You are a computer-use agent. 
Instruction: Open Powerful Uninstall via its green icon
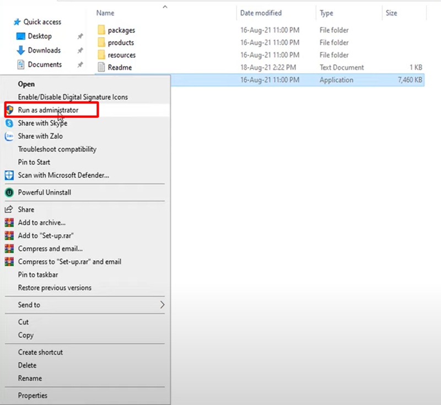pyautogui.click(x=9, y=192)
